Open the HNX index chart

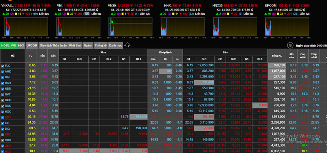183,27
